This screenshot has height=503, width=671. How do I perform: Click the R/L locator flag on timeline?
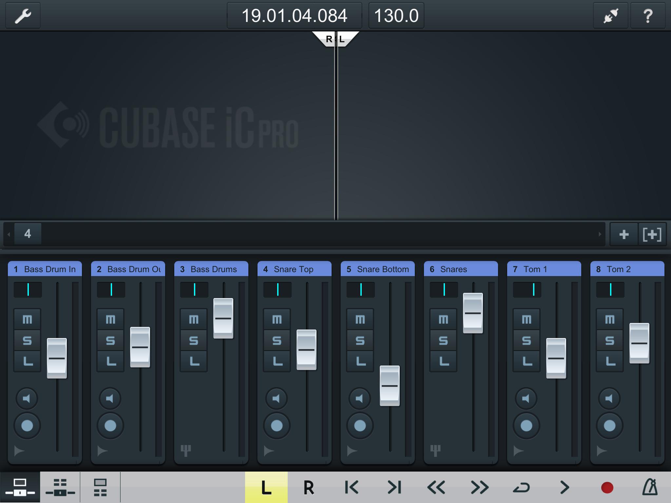335,39
